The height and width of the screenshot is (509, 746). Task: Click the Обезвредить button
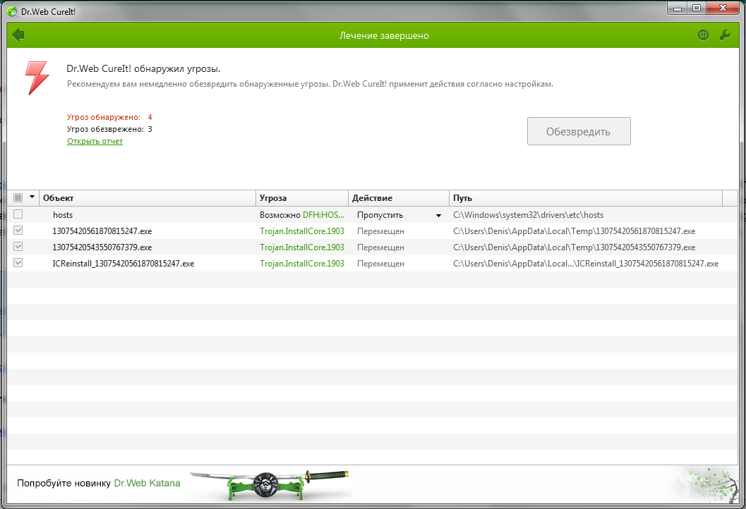(579, 131)
